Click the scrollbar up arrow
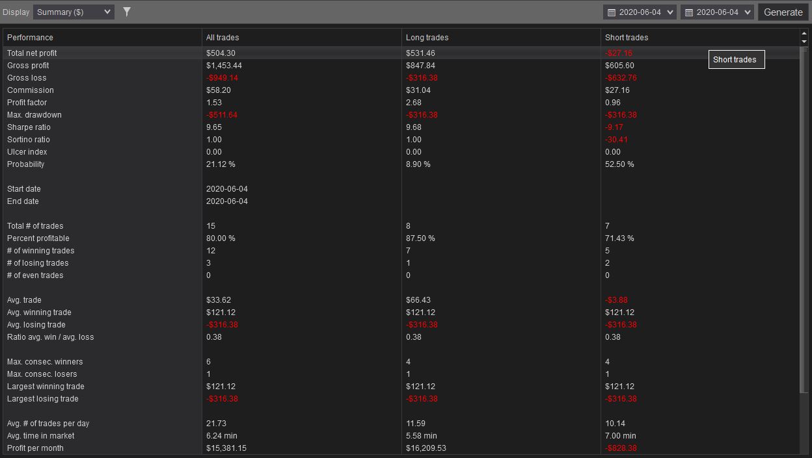The height and width of the screenshot is (458, 812). point(804,34)
